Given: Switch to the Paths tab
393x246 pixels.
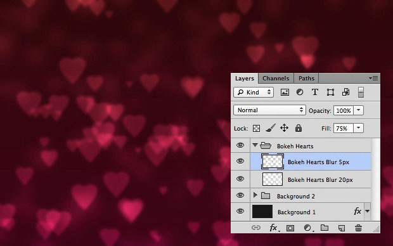Looking at the screenshot, I should 306,79.
